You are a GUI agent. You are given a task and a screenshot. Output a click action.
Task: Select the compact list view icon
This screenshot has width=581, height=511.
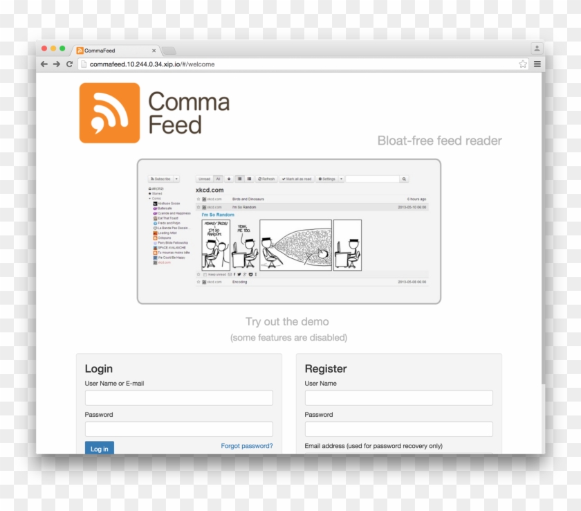[248, 179]
